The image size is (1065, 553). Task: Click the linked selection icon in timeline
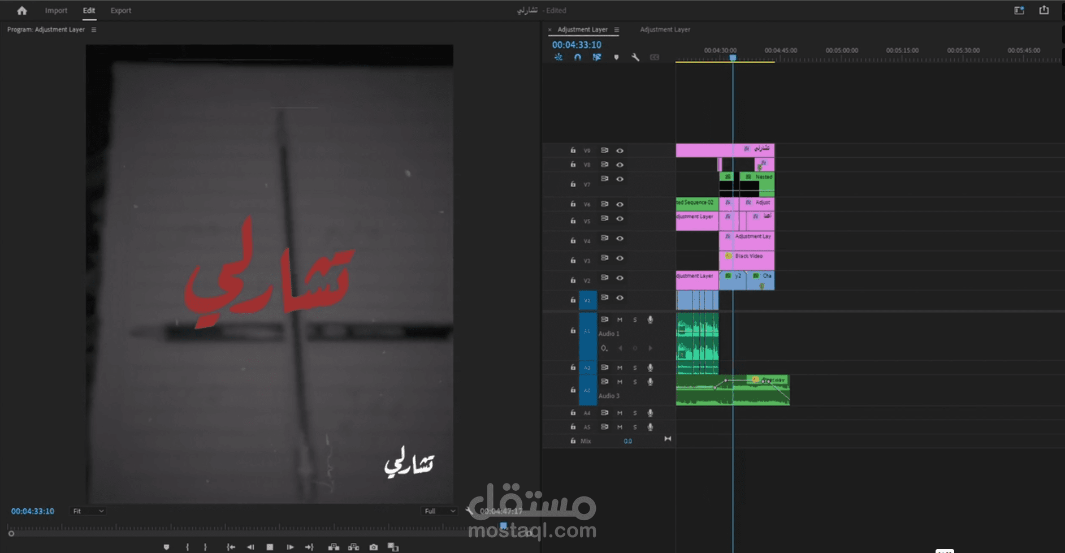click(x=596, y=57)
